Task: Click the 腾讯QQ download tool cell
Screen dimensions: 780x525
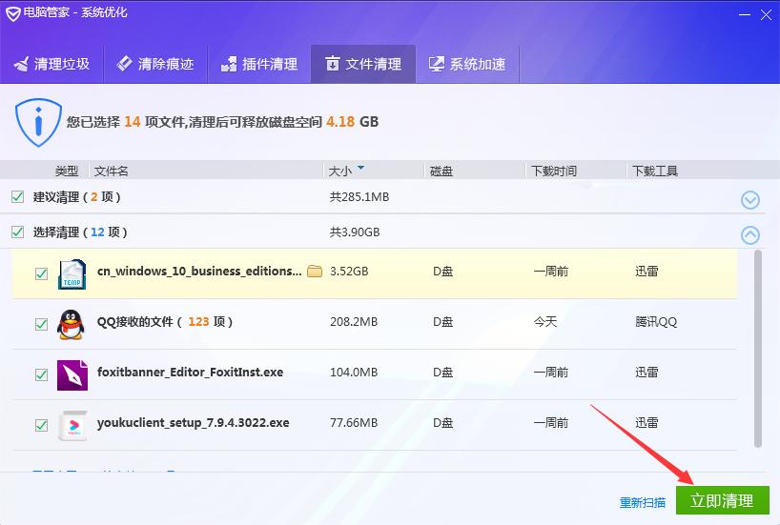Action: tap(656, 322)
